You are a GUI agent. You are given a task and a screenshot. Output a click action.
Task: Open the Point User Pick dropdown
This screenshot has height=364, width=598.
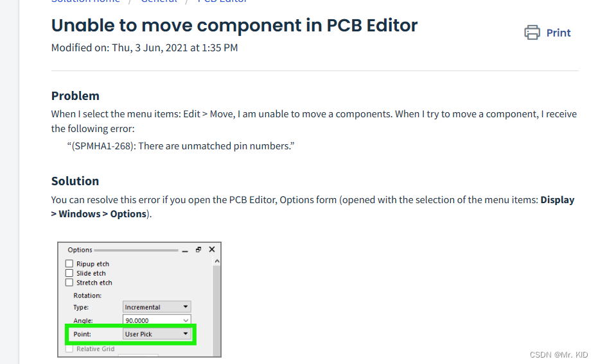pos(157,334)
